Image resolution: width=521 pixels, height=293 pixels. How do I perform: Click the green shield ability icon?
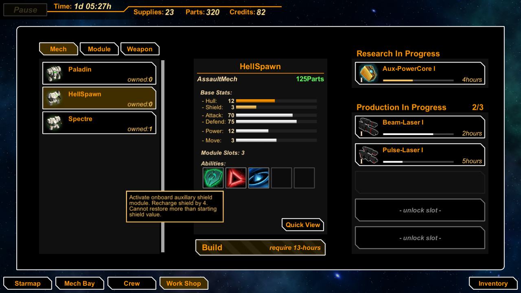(213, 178)
